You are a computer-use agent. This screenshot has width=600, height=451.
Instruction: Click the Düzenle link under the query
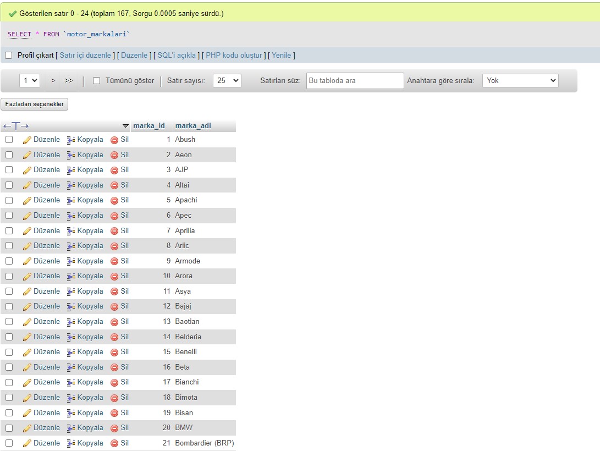pyautogui.click(x=134, y=56)
